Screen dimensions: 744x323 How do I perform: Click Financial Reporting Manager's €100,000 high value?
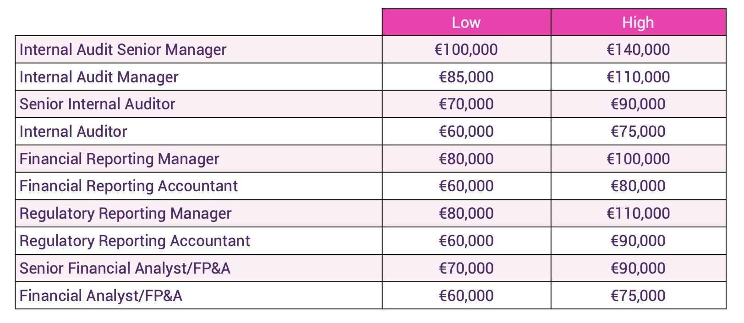638,159
